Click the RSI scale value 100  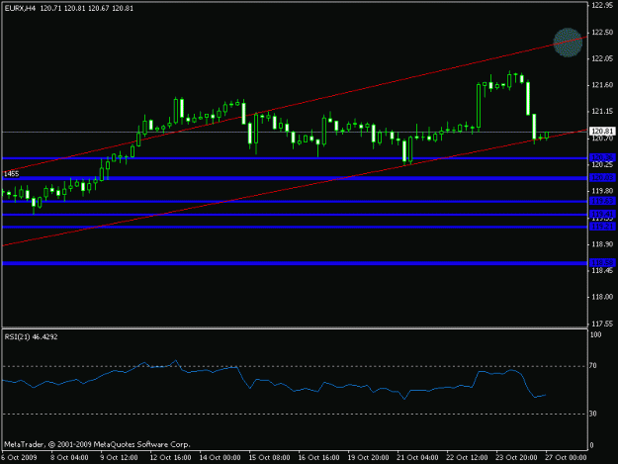pos(596,335)
